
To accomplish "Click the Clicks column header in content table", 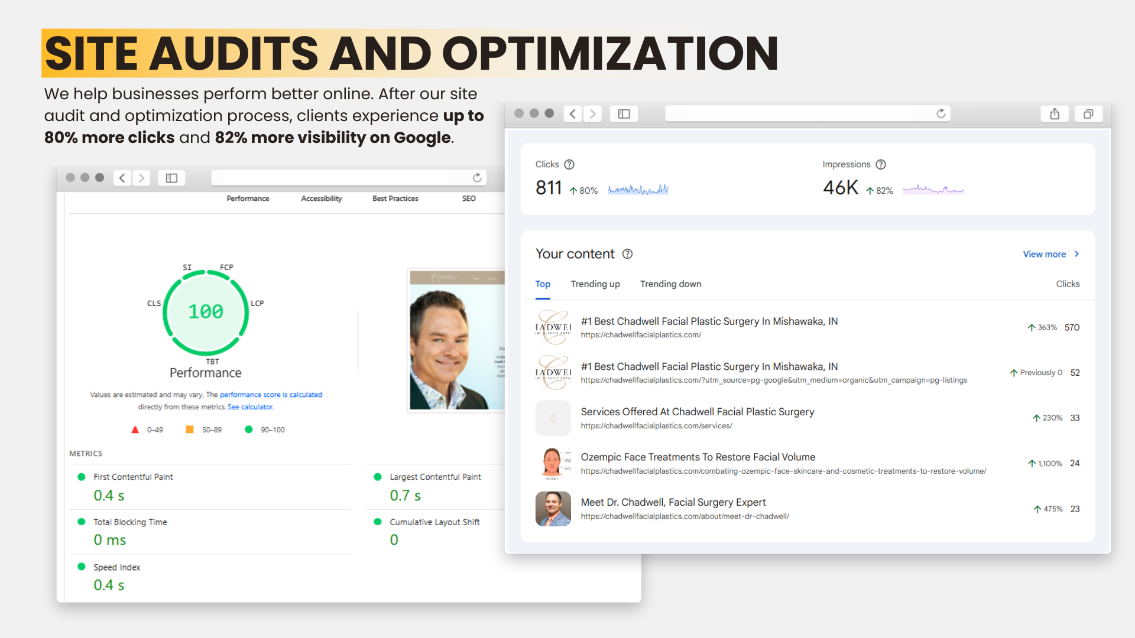I will point(1068,284).
